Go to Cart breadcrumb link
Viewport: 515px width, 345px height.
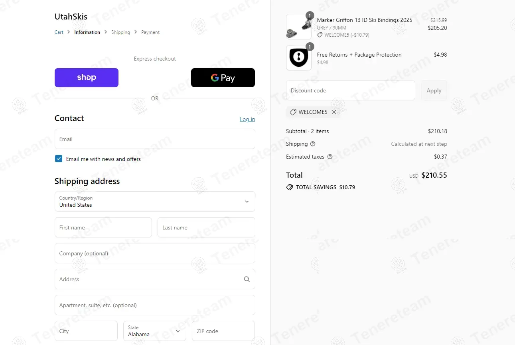59,32
